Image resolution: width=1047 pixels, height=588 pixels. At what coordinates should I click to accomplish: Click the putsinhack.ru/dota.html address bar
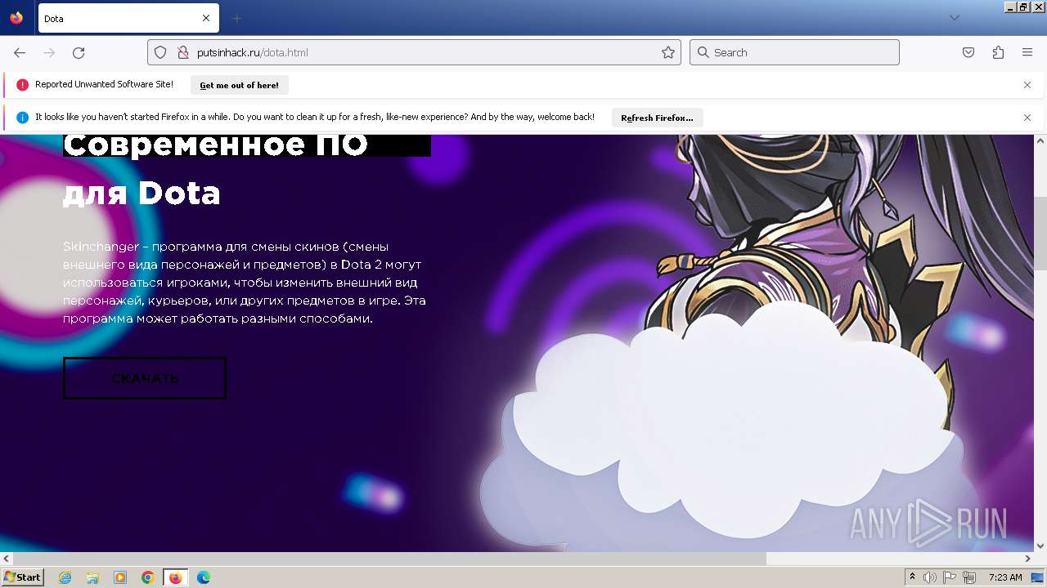[414, 52]
